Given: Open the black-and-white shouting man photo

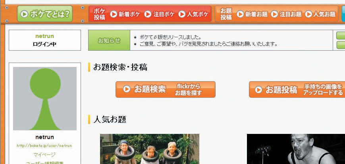Looking at the screenshot, I should click(x=296, y=149).
